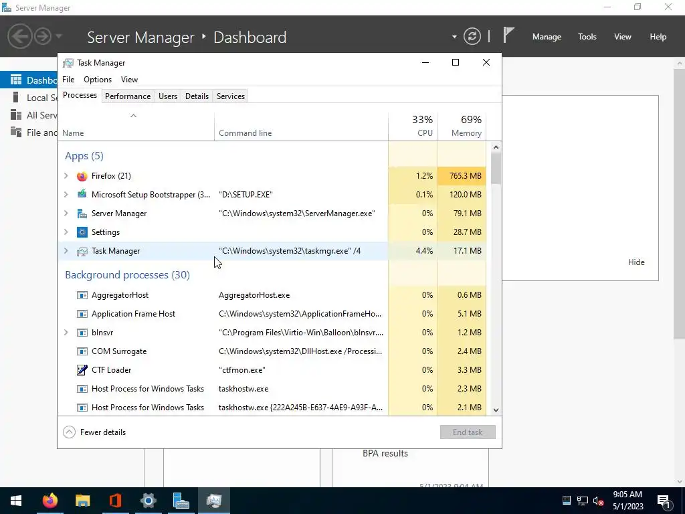Switch to the Services tab
This screenshot has width=685, height=514.
tap(231, 96)
